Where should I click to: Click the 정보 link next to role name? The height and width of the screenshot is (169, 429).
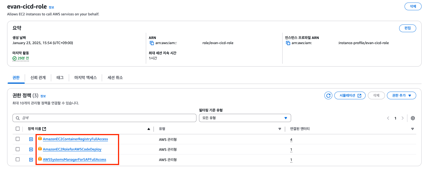(51, 7)
